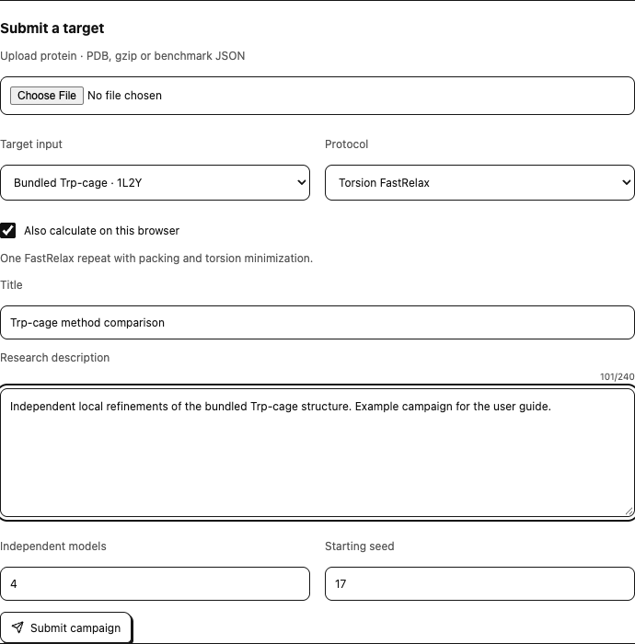Click the 'No file chosen' text
This screenshot has width=635, height=644.
(124, 96)
